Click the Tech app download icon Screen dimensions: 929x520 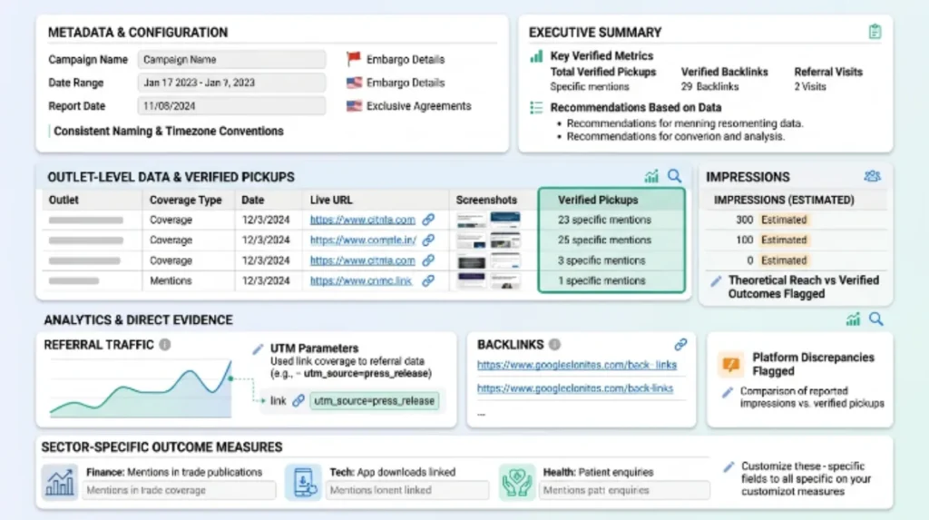click(303, 482)
